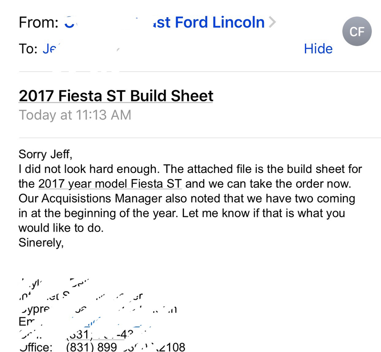This screenshot has width=381, height=352.
Task: Tap the Sorry Jeff greeting line
Action: coord(45,154)
